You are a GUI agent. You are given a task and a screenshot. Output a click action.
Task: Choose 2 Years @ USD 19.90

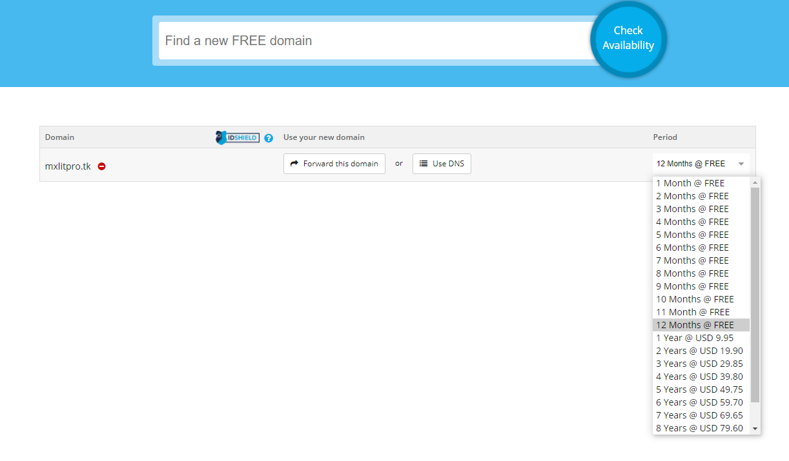pos(699,351)
